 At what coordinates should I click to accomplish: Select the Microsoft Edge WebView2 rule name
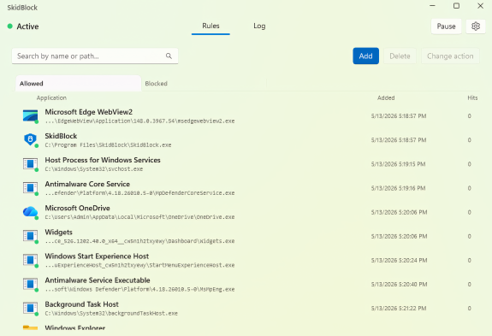click(88, 112)
